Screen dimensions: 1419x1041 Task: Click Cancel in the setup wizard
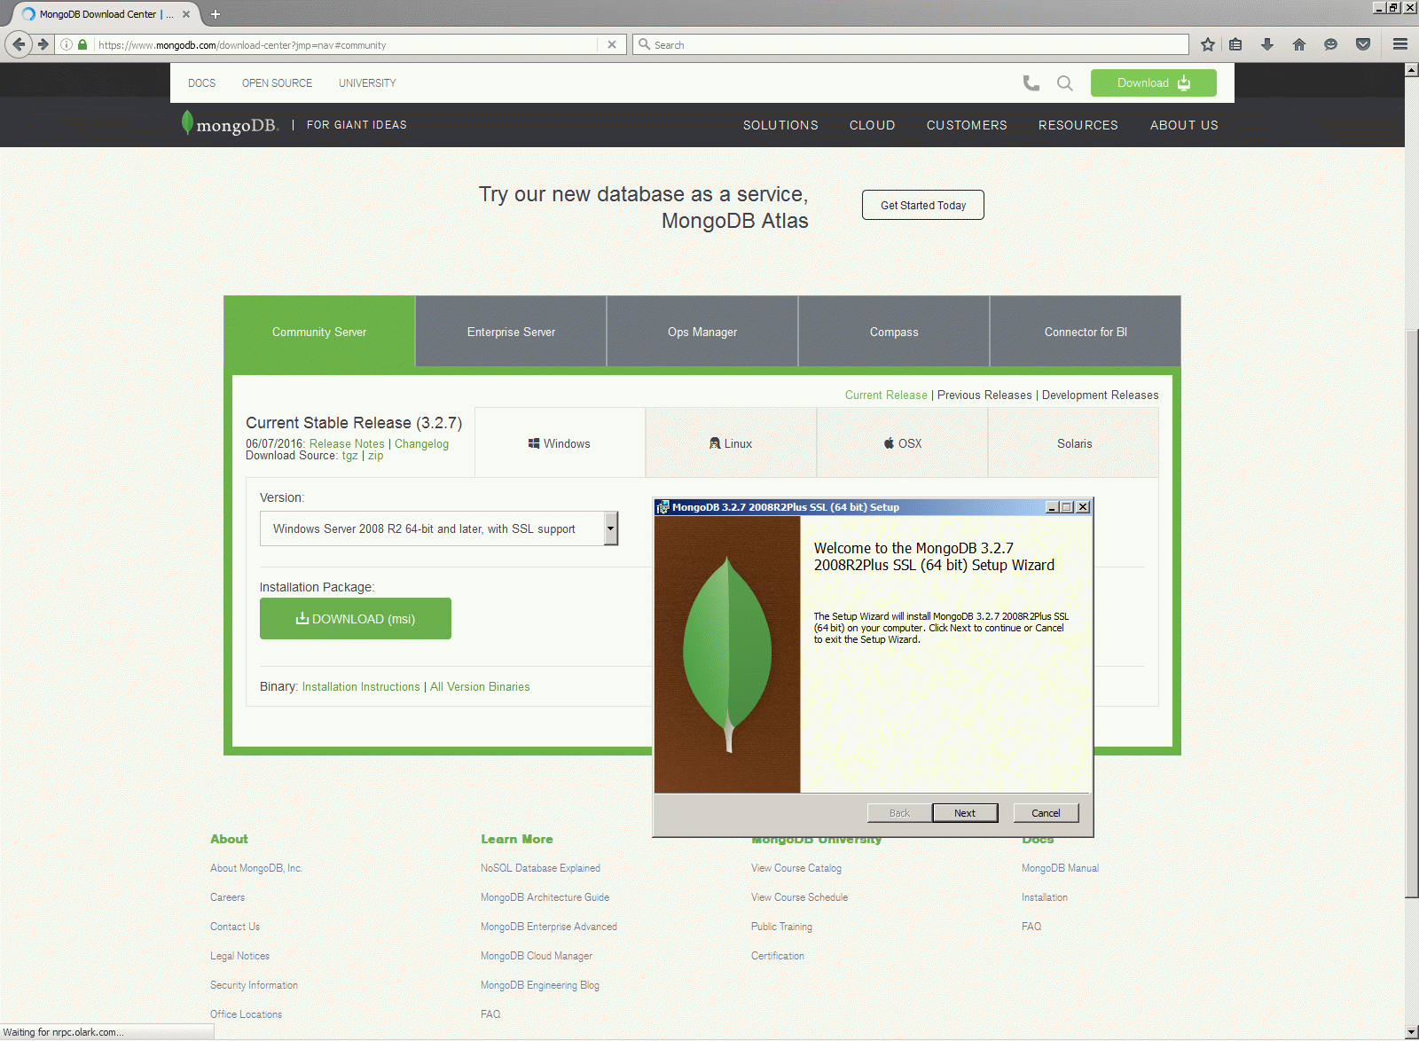[x=1046, y=813]
